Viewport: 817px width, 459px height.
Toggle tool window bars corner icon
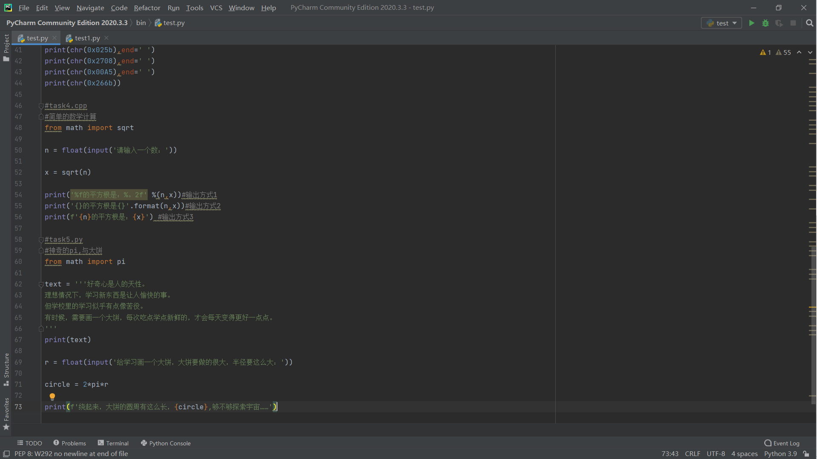[6, 454]
